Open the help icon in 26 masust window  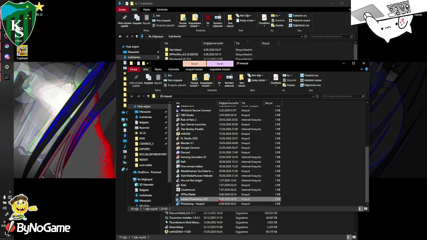click(x=367, y=69)
